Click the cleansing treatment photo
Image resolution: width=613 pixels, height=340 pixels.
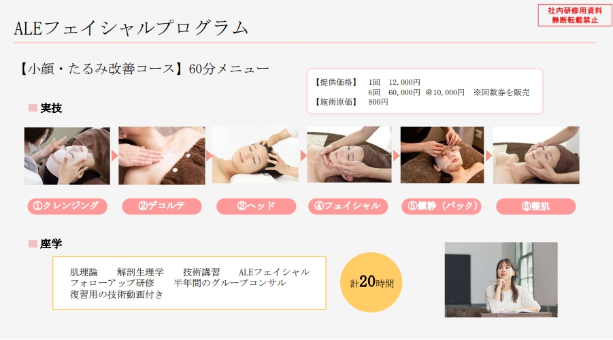67,156
